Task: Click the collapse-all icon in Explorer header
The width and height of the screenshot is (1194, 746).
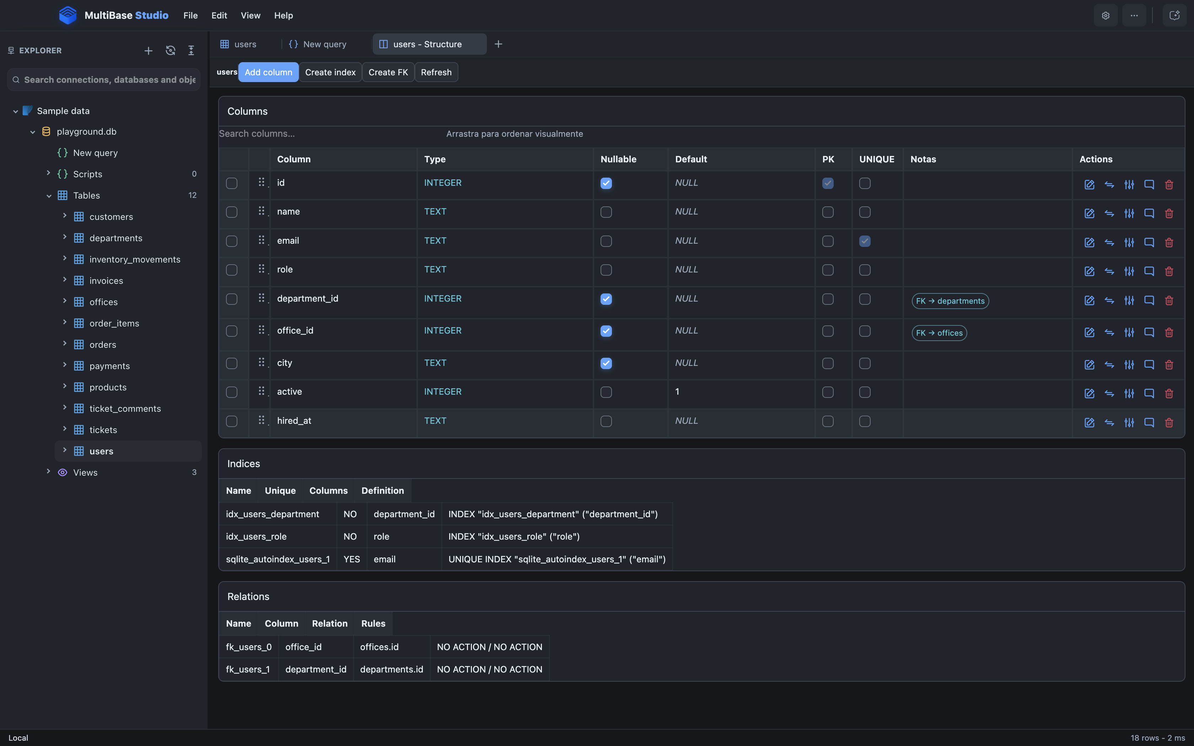Action: [191, 50]
